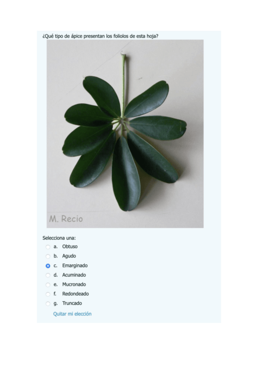Click the Mucronado answer text

coord(74,285)
